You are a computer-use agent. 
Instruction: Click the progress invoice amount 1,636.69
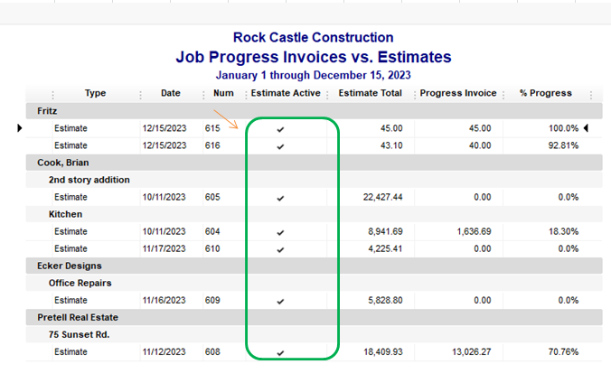click(x=474, y=231)
